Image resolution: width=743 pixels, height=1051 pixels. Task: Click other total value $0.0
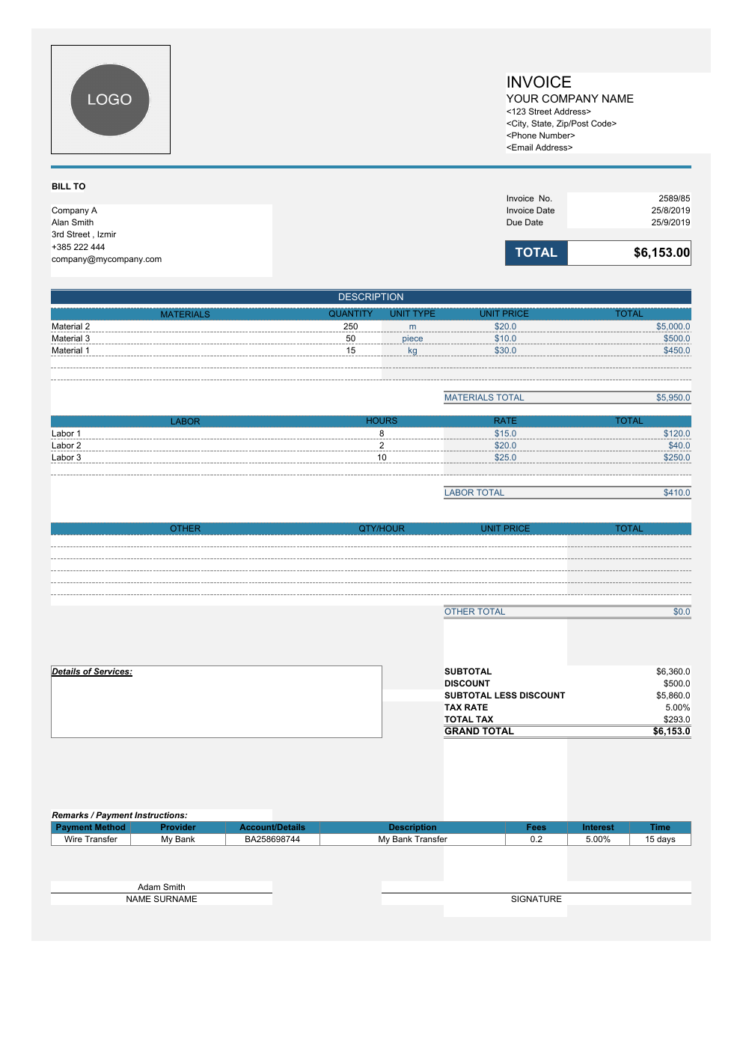pos(681,612)
